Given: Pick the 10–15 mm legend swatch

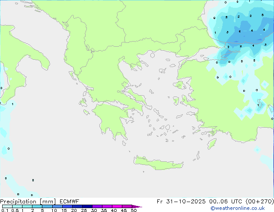Looking at the screenshot, I should click(57, 206).
